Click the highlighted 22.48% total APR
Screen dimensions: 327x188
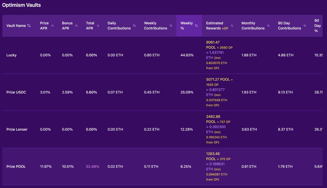click(93, 167)
